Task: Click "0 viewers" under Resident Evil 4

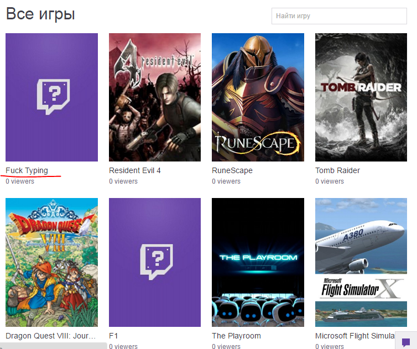Action: pyautogui.click(x=123, y=181)
